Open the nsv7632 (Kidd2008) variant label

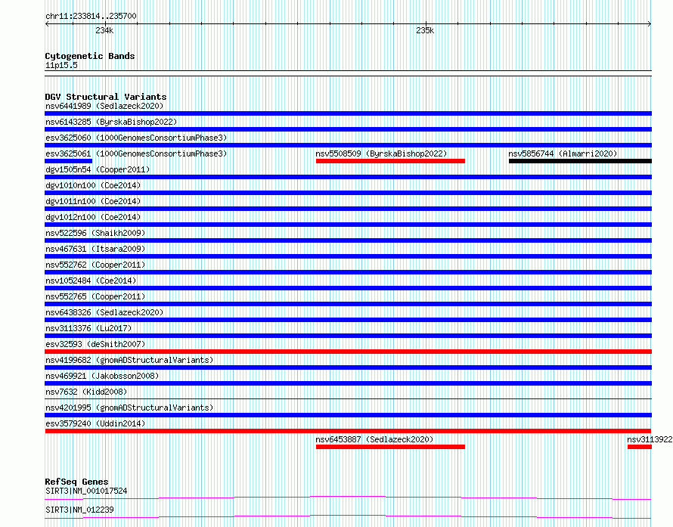[86, 392]
